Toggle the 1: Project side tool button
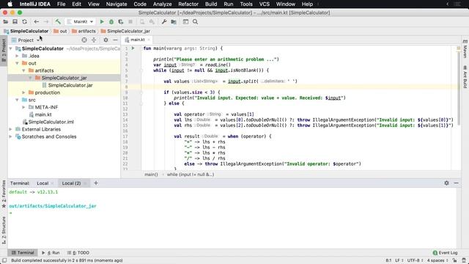This screenshot has width=469, height=264. [4, 50]
